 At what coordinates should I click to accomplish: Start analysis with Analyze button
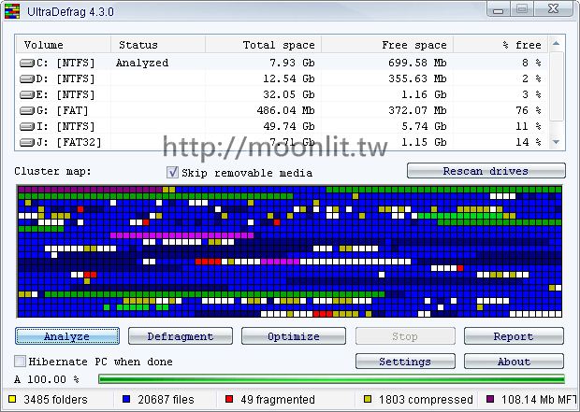[67, 336]
